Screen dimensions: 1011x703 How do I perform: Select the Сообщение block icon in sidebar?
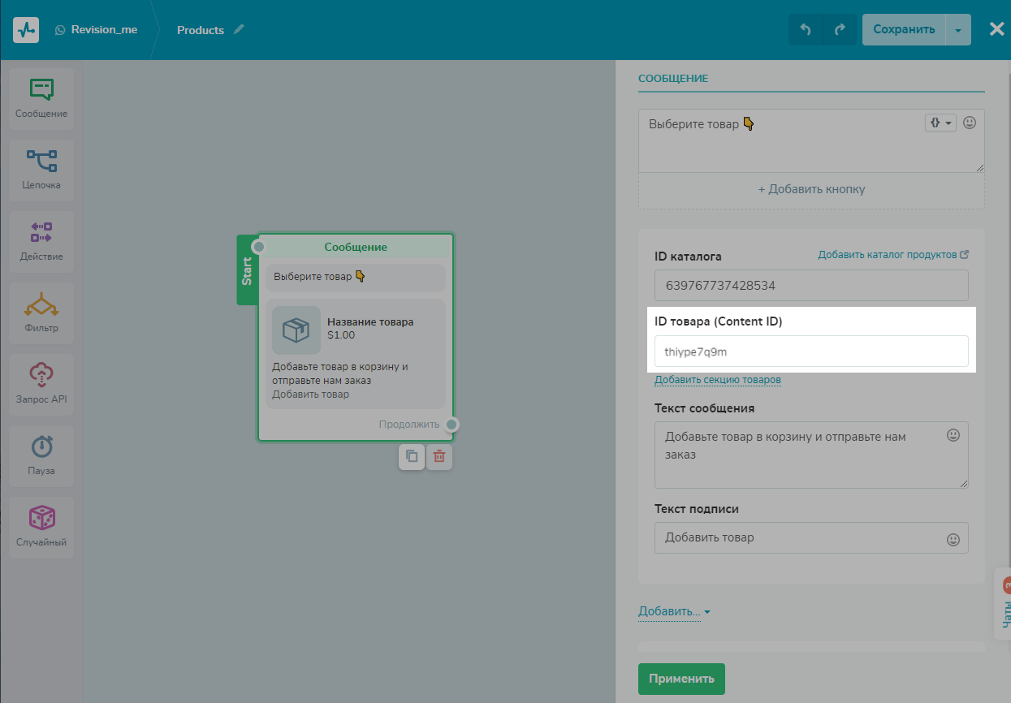click(x=41, y=89)
